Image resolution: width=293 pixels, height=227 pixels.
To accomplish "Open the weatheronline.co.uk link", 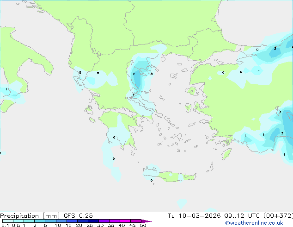I will tap(254, 223).
